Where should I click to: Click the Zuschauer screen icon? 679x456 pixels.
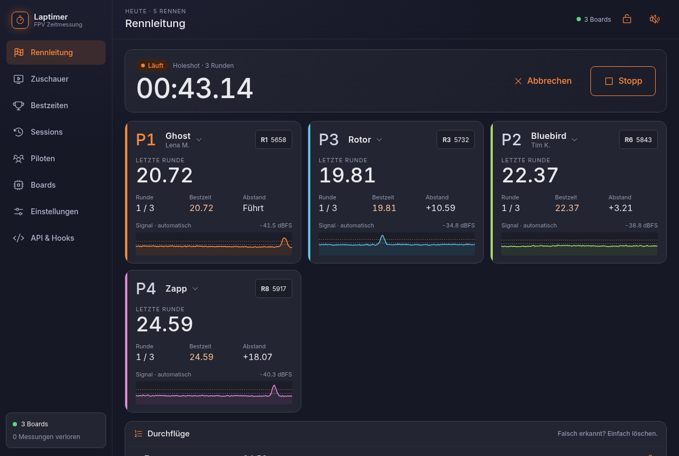[x=19, y=79]
